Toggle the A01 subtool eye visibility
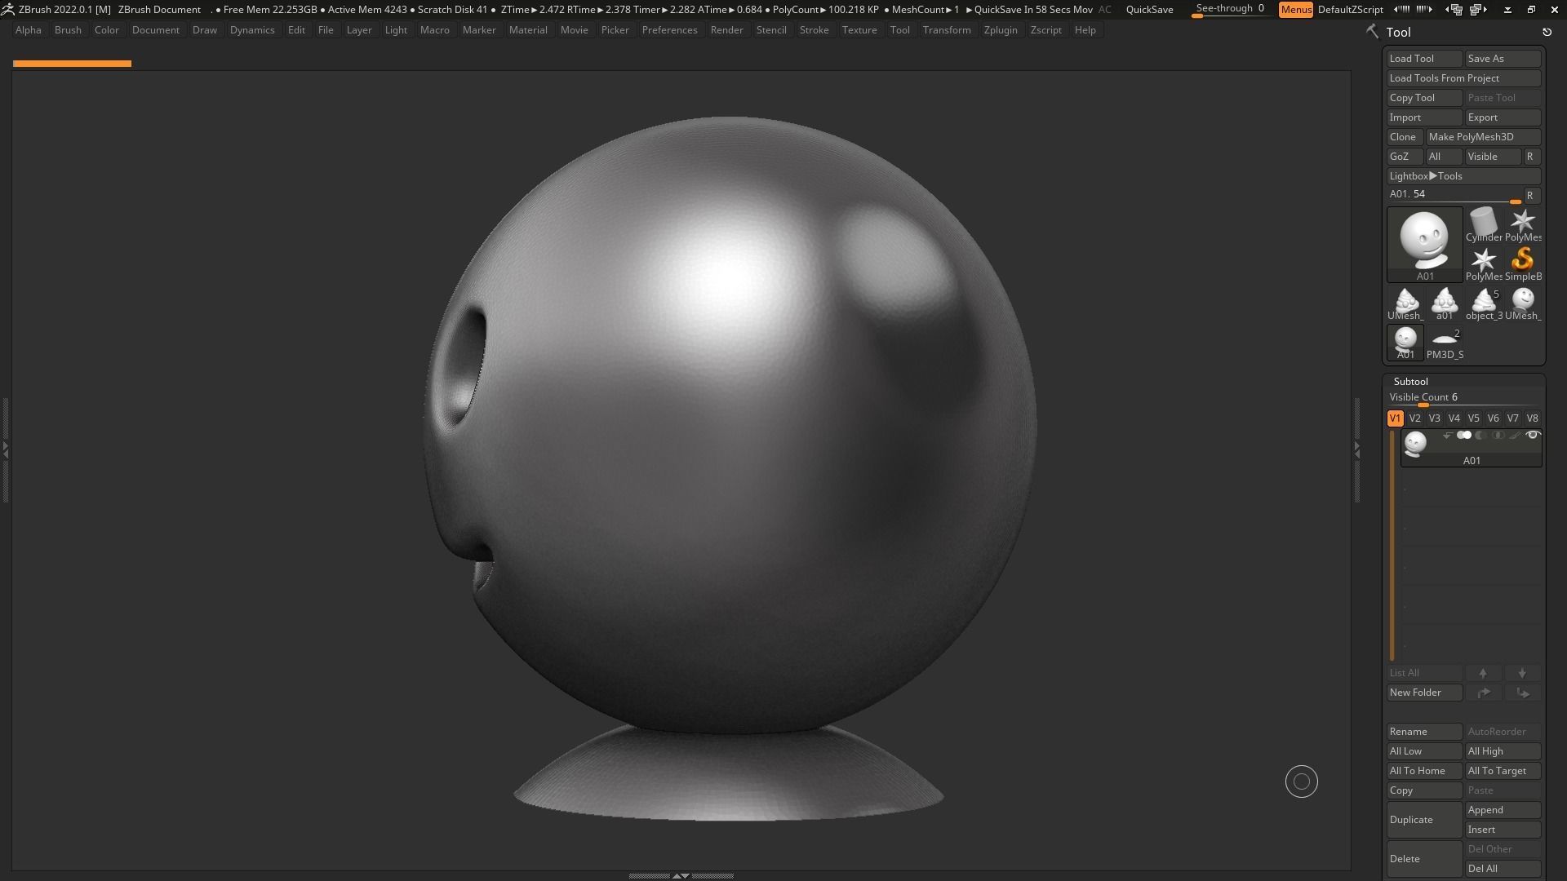 (x=1533, y=436)
